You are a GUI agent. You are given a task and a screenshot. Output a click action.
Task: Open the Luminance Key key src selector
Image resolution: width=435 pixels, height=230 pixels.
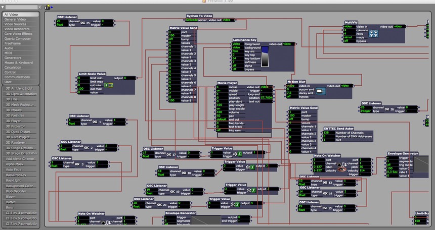pyautogui.click(x=235, y=51)
